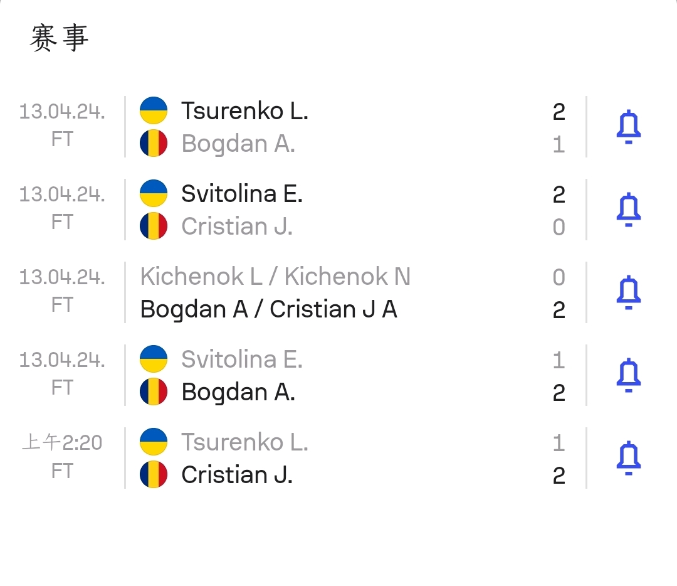Click Romania flag beside Bogdan A. fourth match
The height and width of the screenshot is (586, 677).
[x=154, y=392]
